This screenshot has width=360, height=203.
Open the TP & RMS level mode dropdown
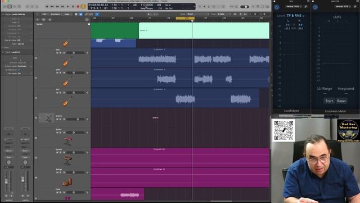[x=295, y=16]
